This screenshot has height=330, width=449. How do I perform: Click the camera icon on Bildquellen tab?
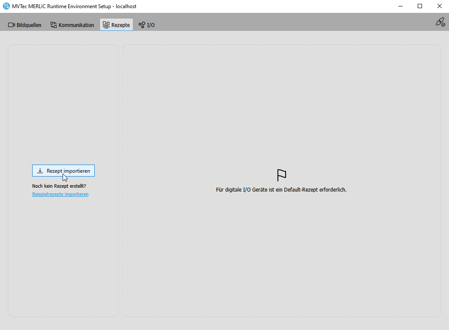pyautogui.click(x=12, y=25)
